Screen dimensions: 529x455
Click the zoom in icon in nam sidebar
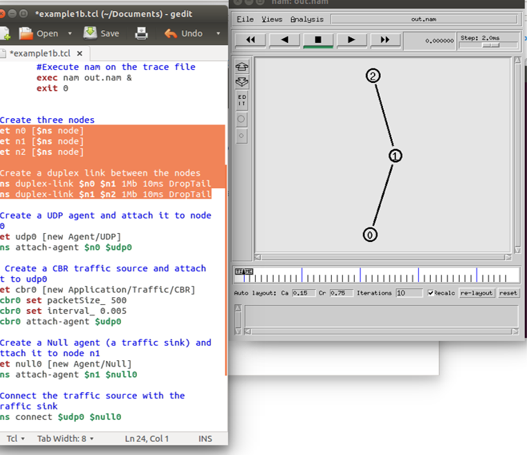[x=242, y=66]
